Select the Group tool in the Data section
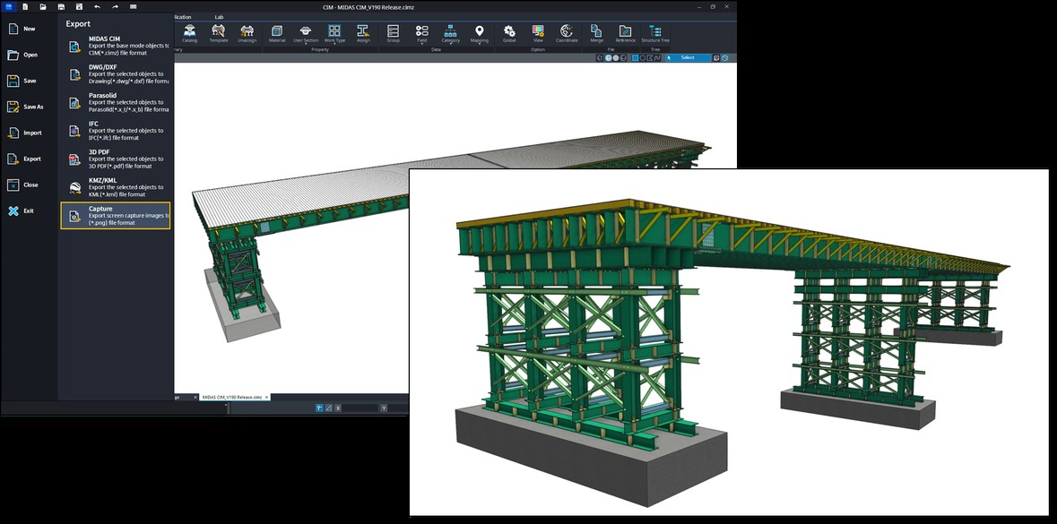Image resolution: width=1057 pixels, height=524 pixels. pos(394,34)
